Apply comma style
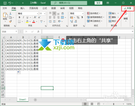Viewport: 135px width, 106px height. [82, 17]
